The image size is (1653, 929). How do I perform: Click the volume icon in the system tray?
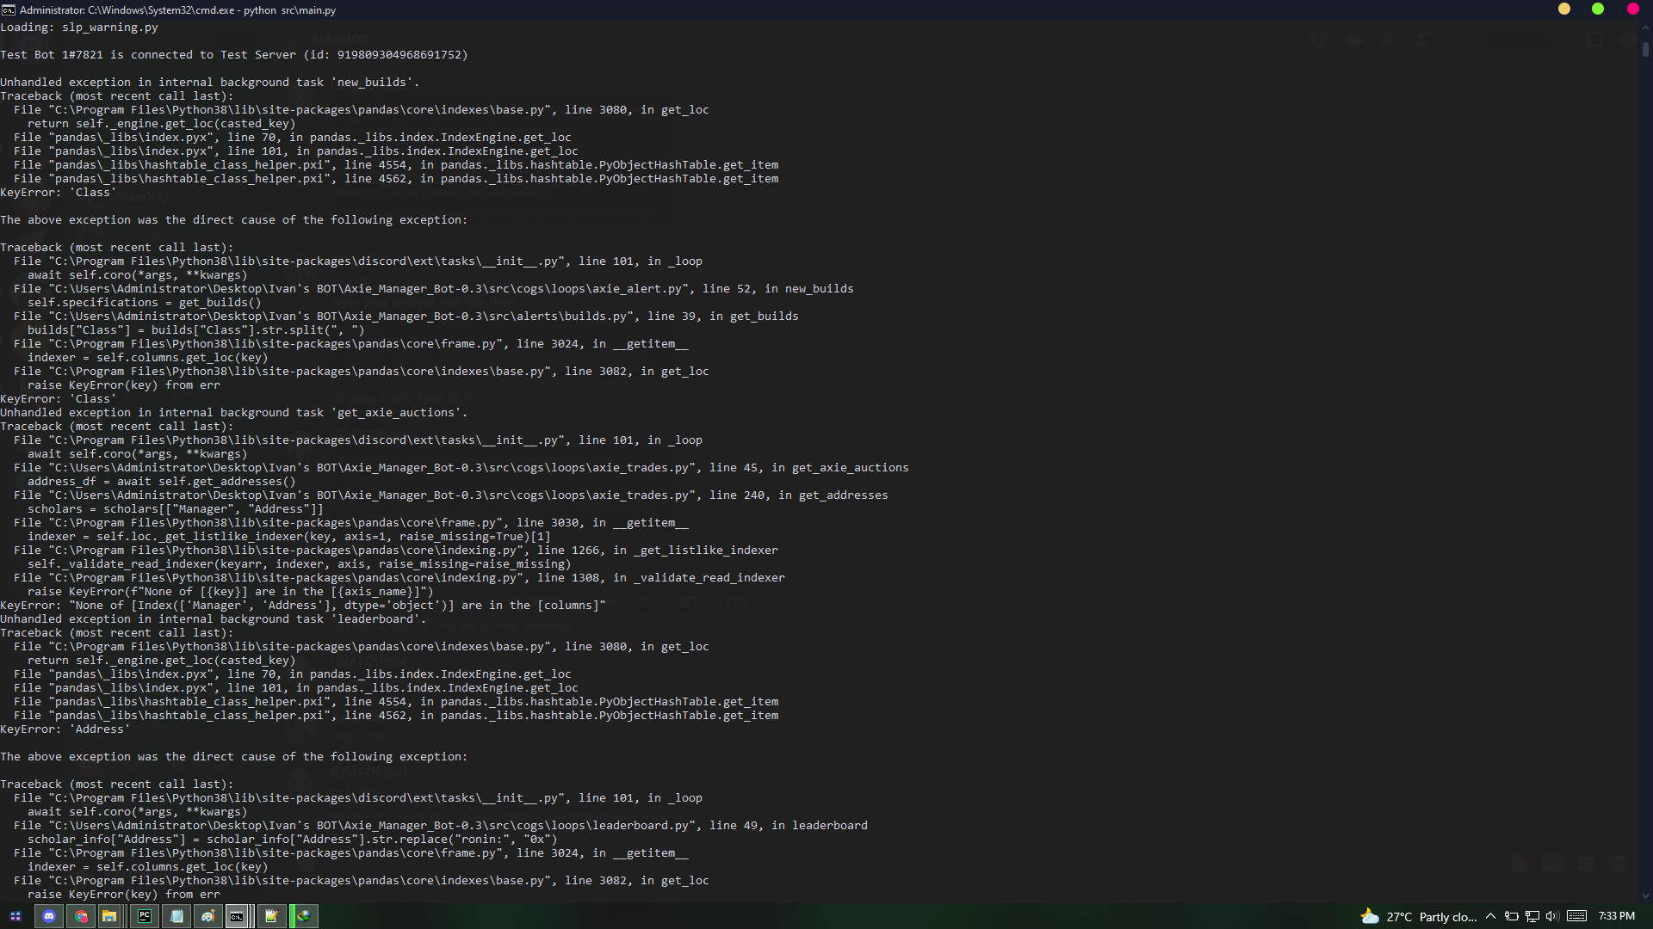(1551, 916)
